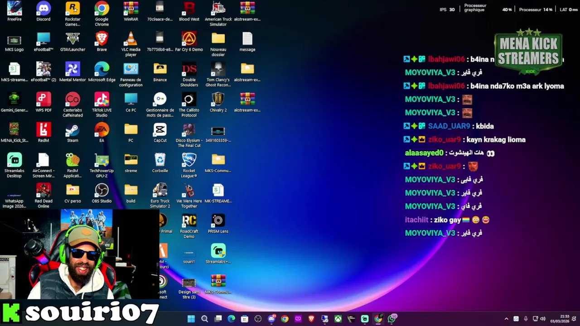Open the Brave browser desktop shortcut
This screenshot has width=580, height=326.
click(x=101, y=42)
